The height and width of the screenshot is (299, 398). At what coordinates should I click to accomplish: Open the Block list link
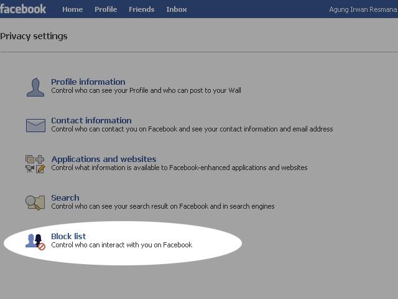click(68, 236)
